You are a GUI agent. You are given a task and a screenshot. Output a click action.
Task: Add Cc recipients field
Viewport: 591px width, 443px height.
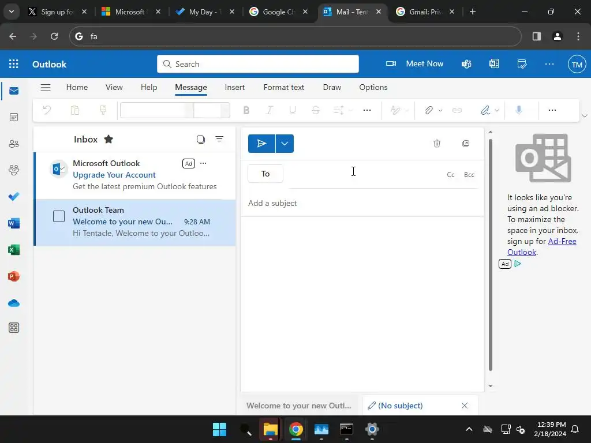point(450,175)
